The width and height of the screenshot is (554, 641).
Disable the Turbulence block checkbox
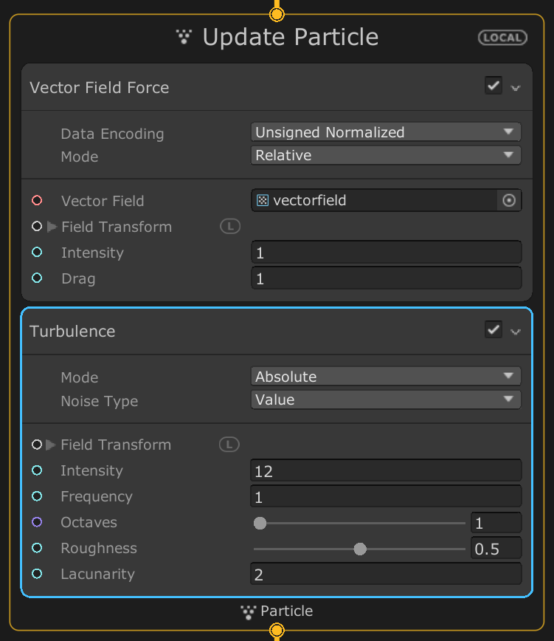494,329
